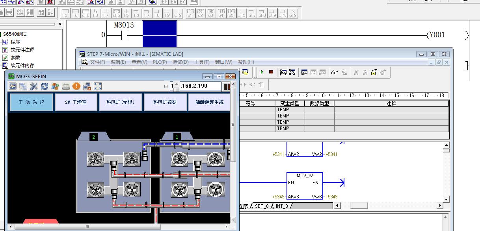Open the 调试(D) debug menu
480x231 pixels.
tap(182, 62)
